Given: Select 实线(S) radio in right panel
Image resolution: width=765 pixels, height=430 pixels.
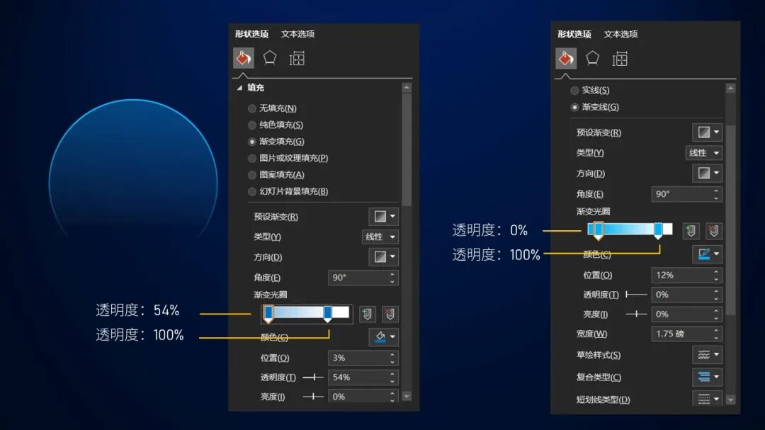Looking at the screenshot, I should (x=574, y=90).
